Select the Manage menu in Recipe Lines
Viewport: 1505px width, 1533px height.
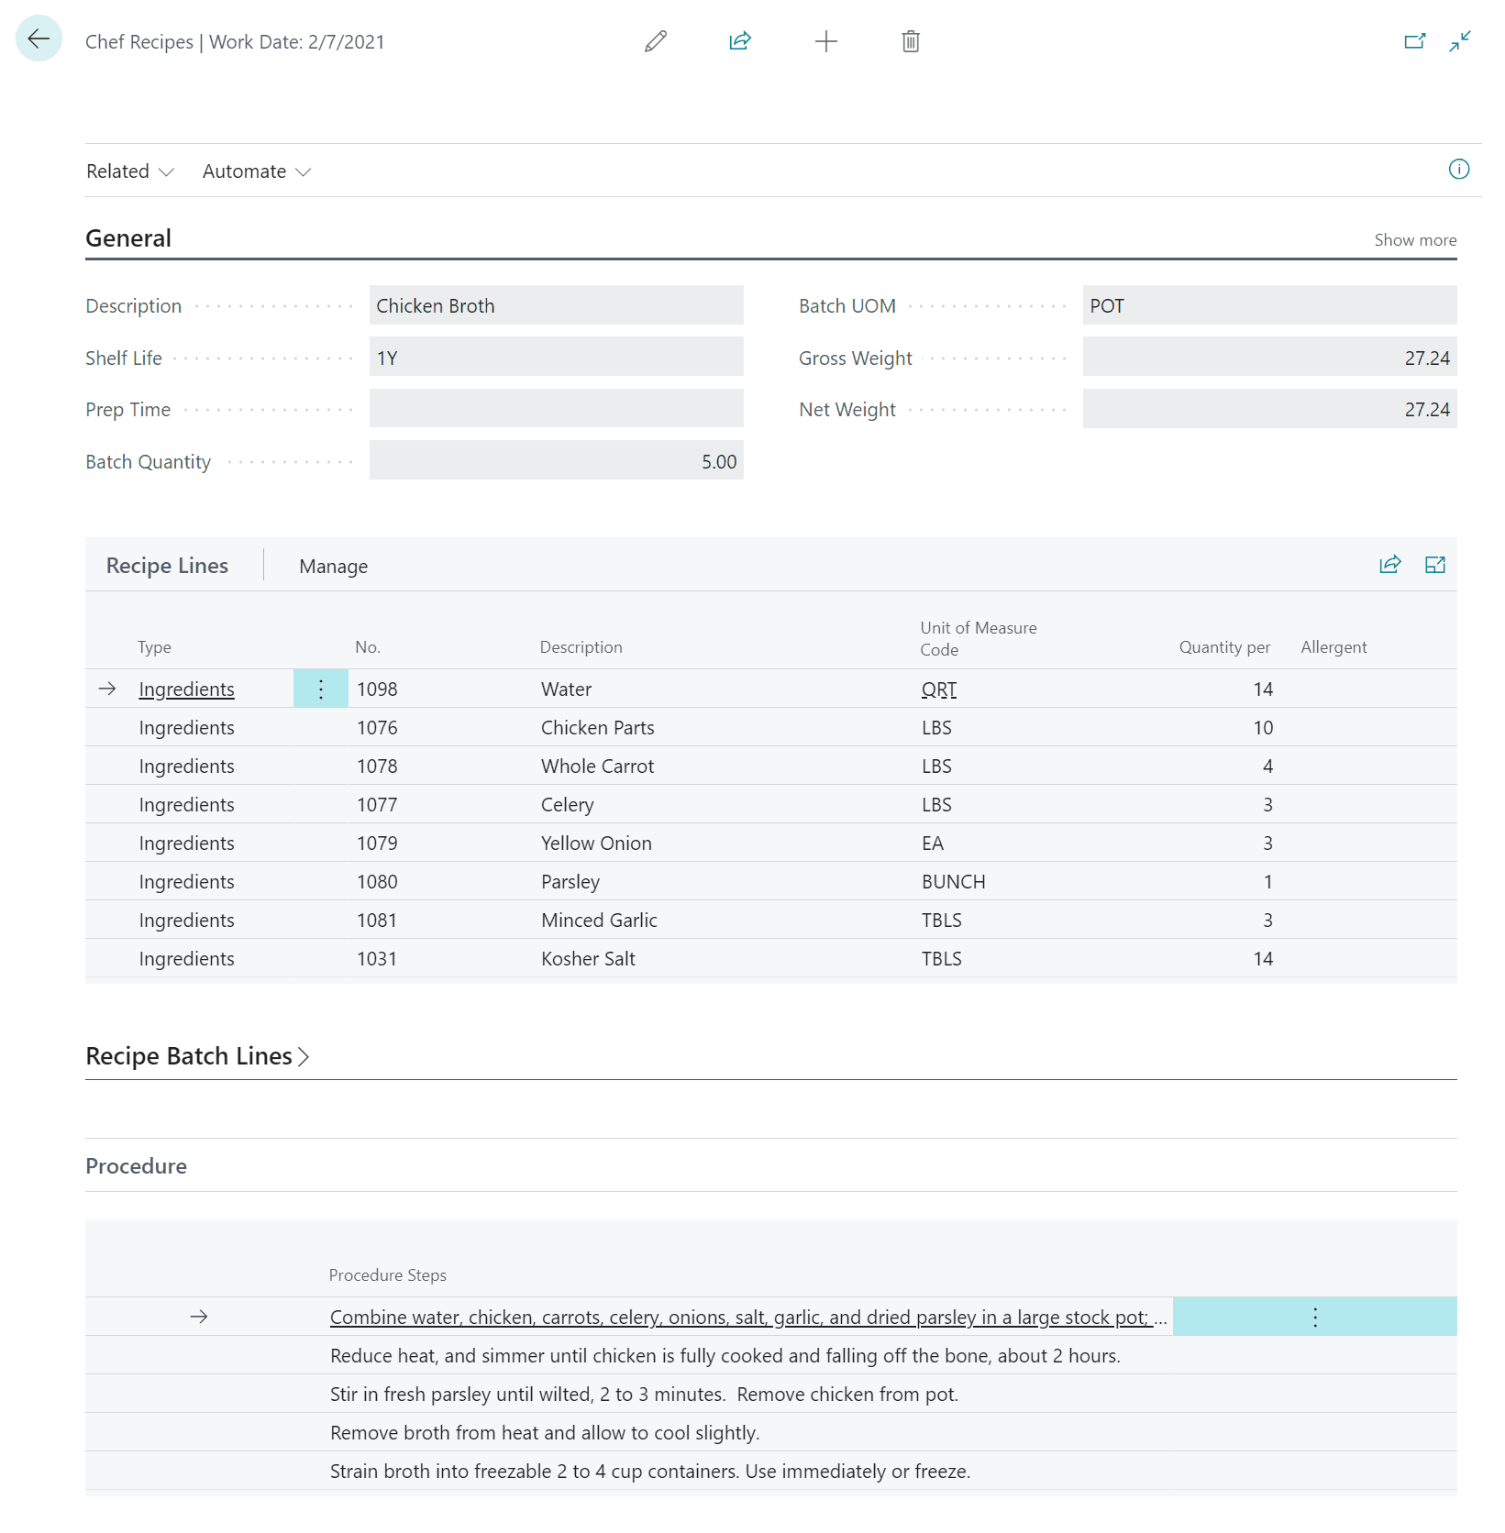pos(332,566)
